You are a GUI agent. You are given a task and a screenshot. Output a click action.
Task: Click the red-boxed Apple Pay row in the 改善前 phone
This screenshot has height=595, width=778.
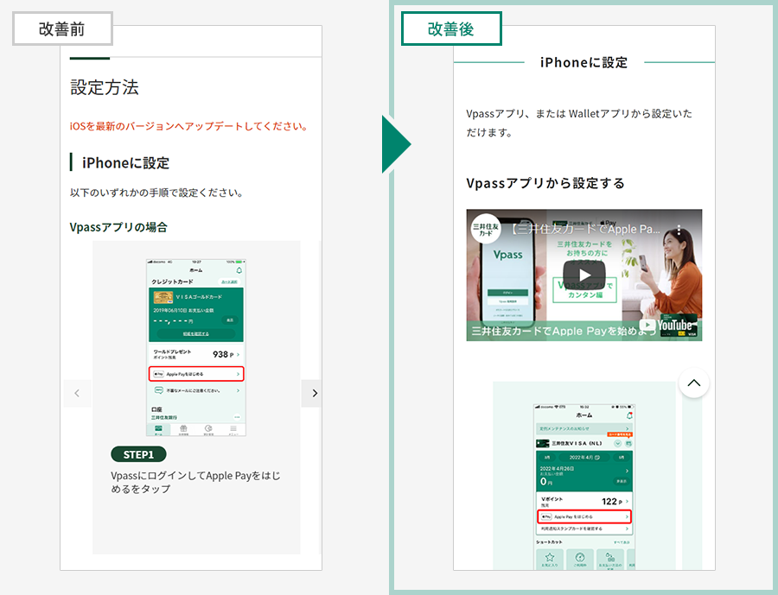(x=196, y=374)
